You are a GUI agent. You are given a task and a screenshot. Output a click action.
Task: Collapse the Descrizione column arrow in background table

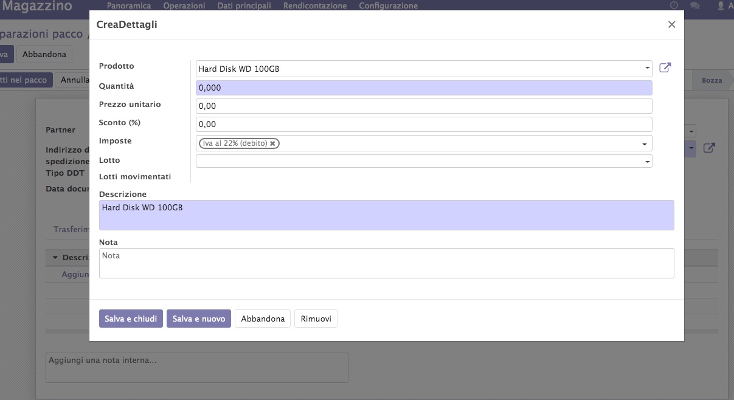pos(55,258)
